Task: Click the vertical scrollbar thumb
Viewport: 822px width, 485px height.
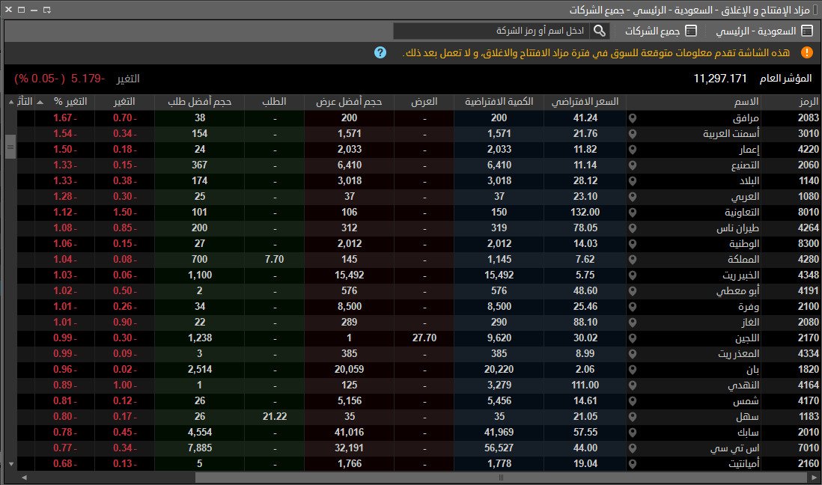Action: tap(10, 146)
